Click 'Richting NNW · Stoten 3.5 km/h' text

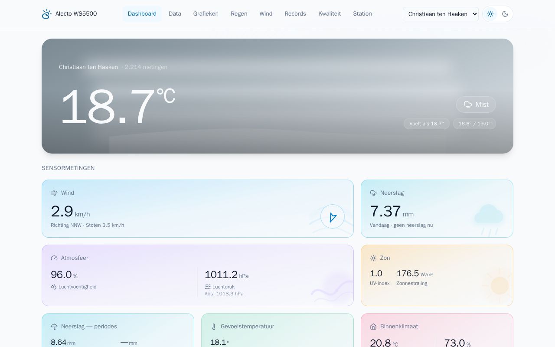87,225
